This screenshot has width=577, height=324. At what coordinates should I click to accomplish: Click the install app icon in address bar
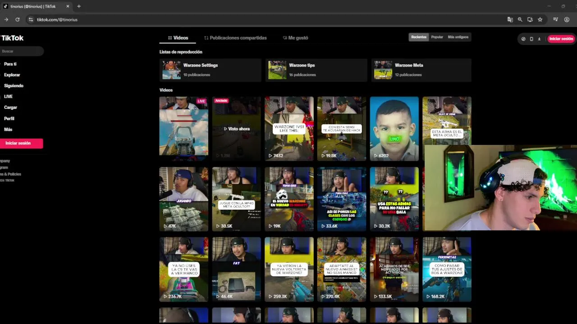pos(530,19)
